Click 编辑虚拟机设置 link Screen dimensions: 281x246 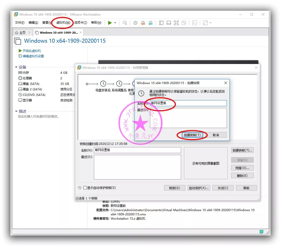coord(33,56)
